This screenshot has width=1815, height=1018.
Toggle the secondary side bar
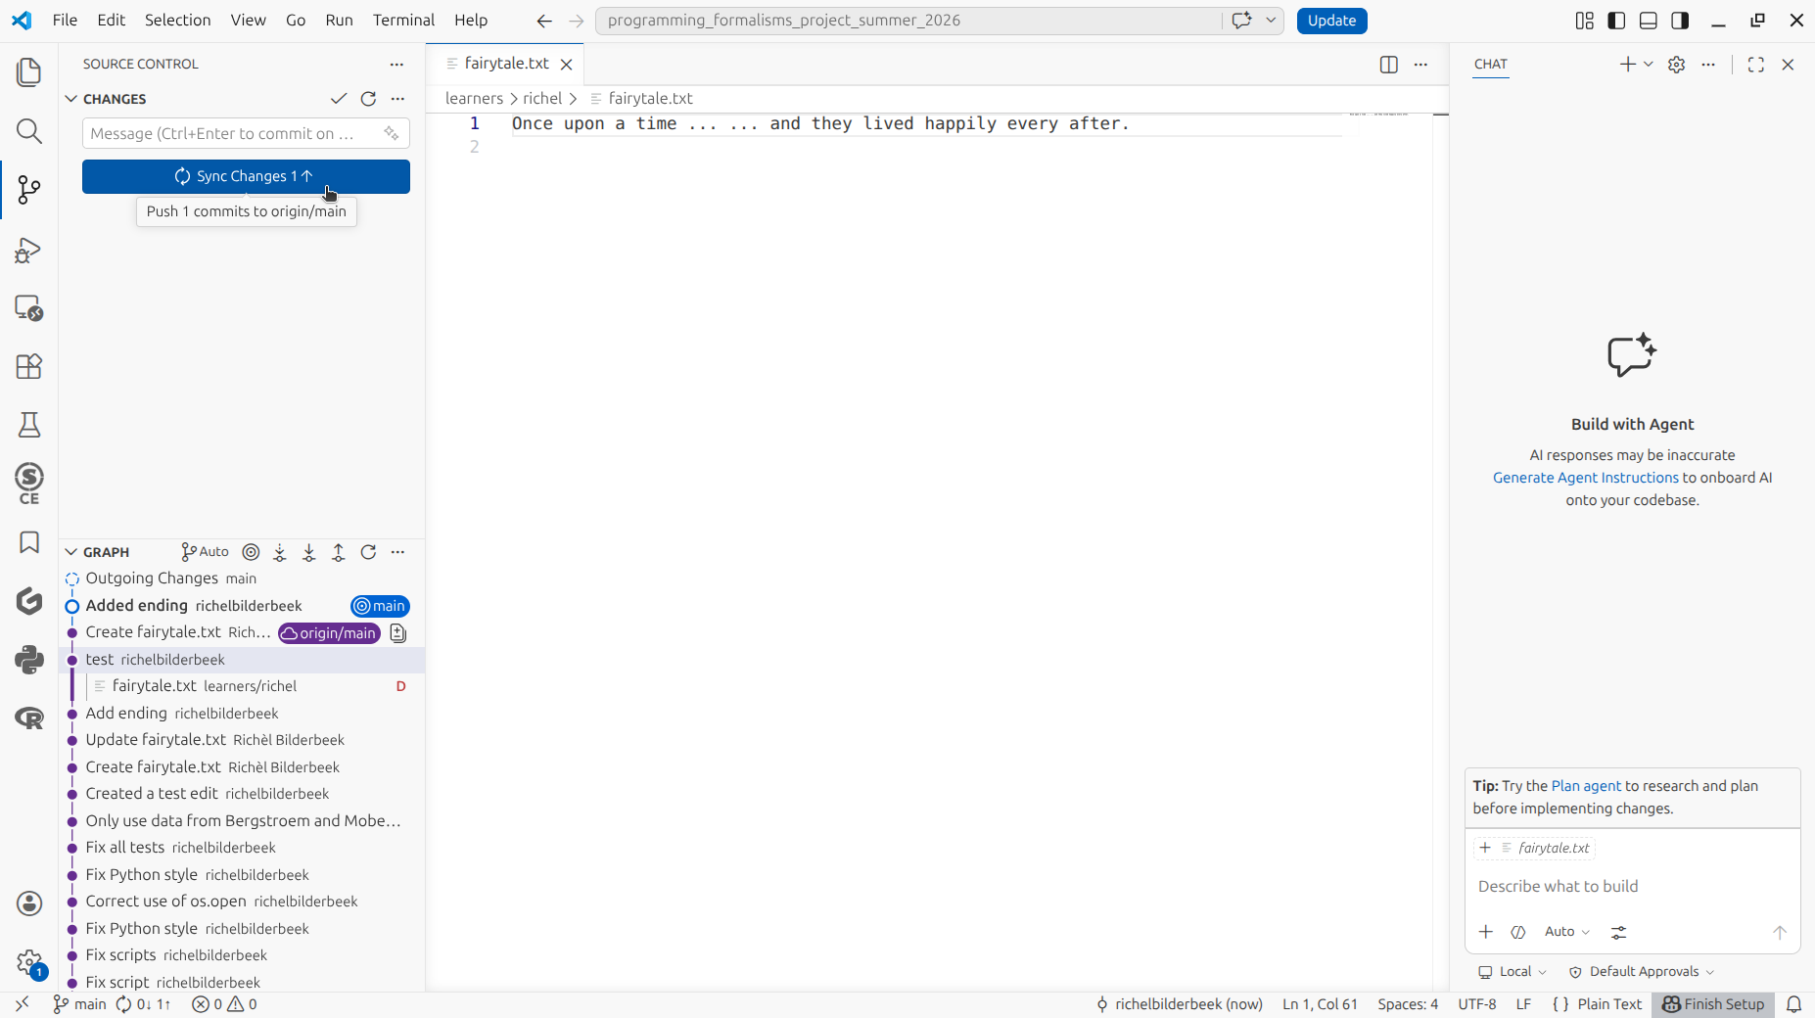click(1680, 21)
